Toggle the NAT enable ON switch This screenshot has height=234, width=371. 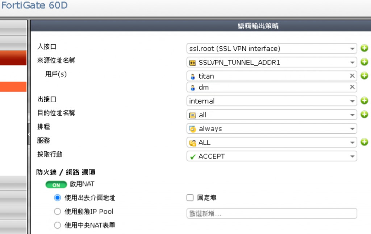[x=56, y=184]
